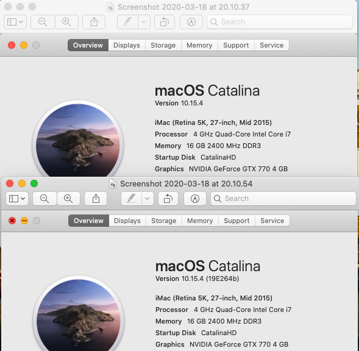This screenshot has width=359, height=351.
Task: Select the Overview tab in the upper screenshot
Action: point(88,45)
